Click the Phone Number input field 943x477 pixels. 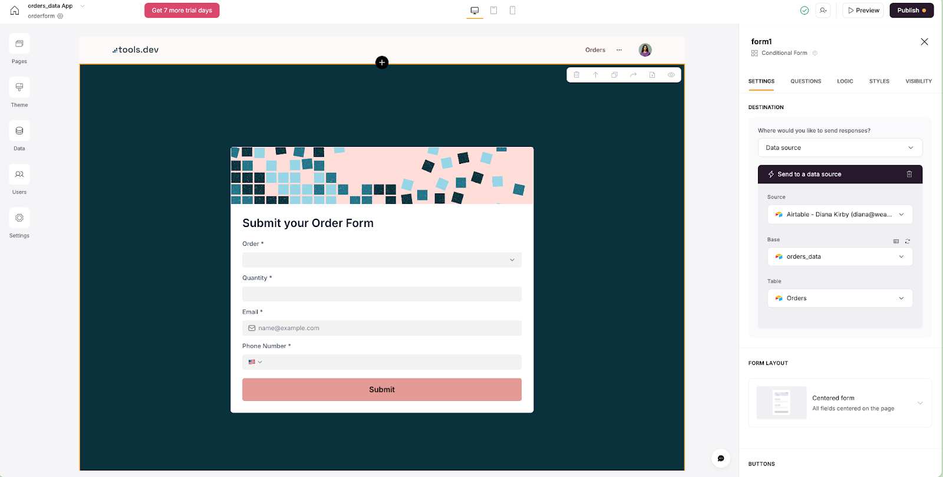pyautogui.click(x=382, y=362)
